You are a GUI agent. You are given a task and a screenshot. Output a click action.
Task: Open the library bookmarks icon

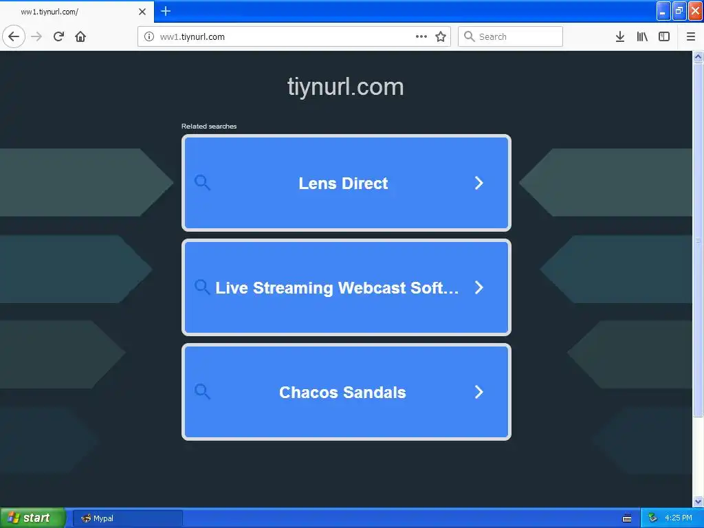click(642, 36)
